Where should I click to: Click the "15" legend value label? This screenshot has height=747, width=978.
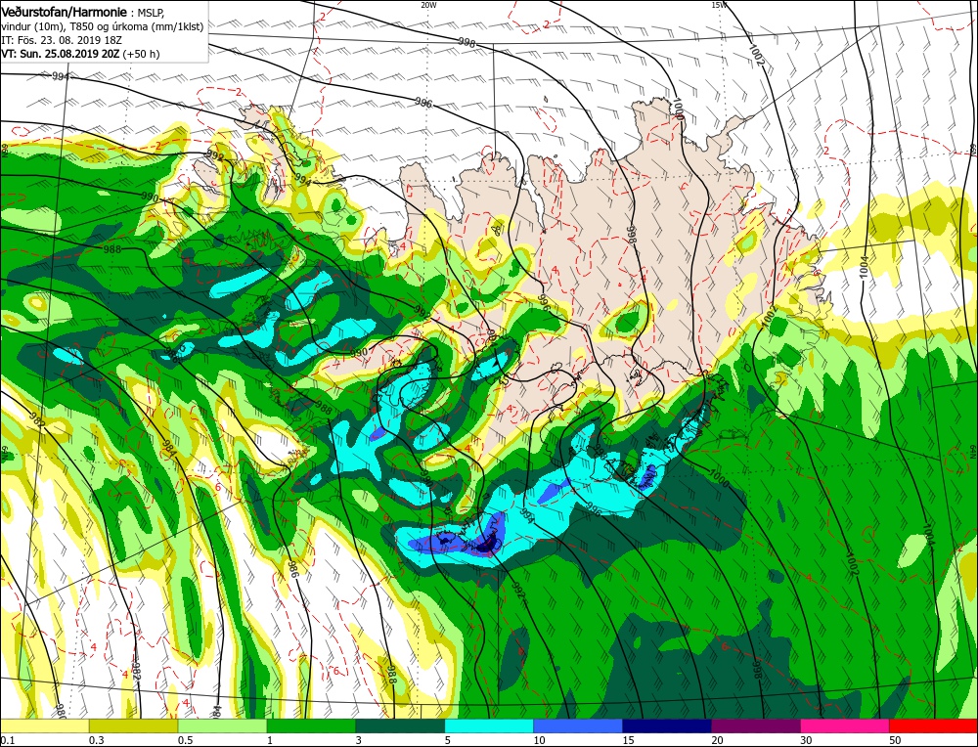point(628,740)
